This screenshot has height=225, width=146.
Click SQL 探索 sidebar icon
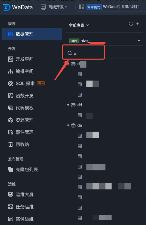click(11, 83)
